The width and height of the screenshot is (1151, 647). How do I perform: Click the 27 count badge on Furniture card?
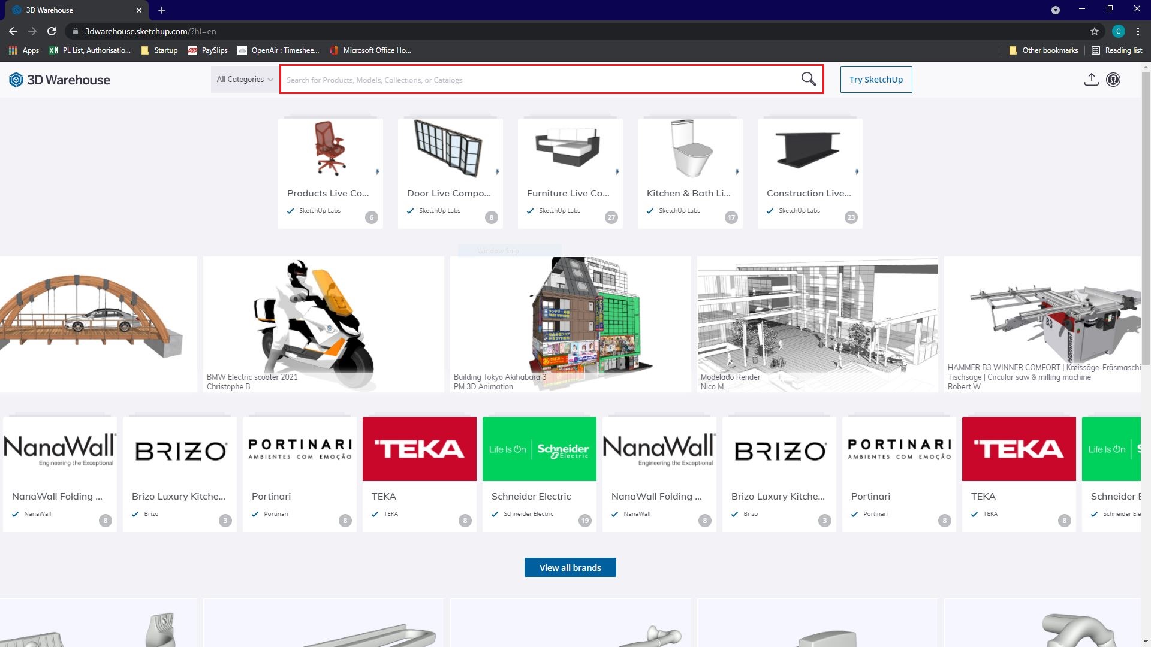611,217
